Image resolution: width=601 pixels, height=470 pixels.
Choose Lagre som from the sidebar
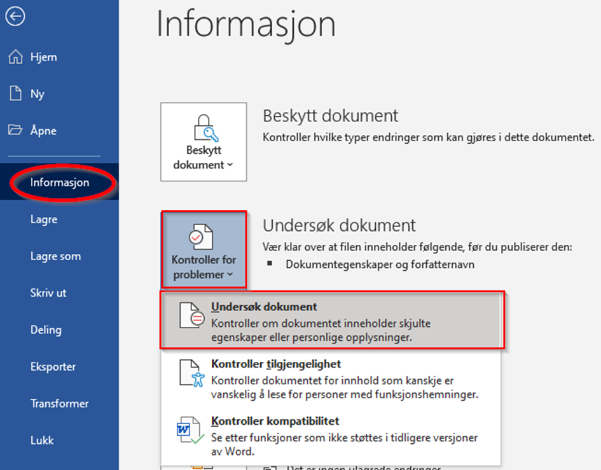(x=55, y=256)
